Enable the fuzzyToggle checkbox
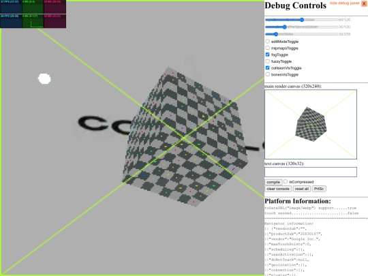Screen dimensions: 368x276 (x=267, y=61)
